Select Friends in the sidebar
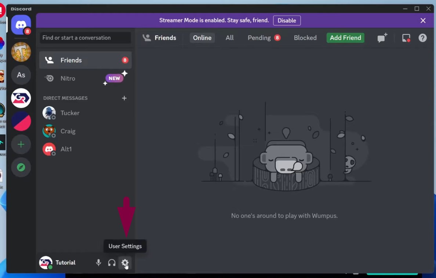436x278 pixels. (86, 60)
